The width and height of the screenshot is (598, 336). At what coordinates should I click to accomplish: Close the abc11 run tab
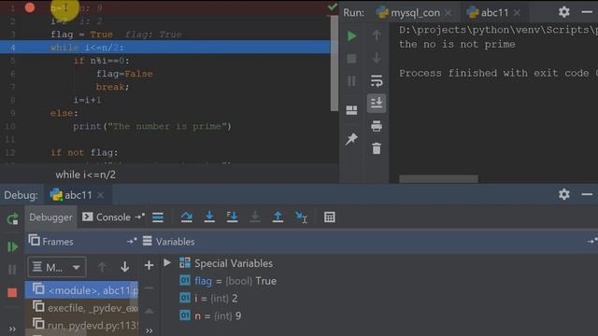click(517, 13)
